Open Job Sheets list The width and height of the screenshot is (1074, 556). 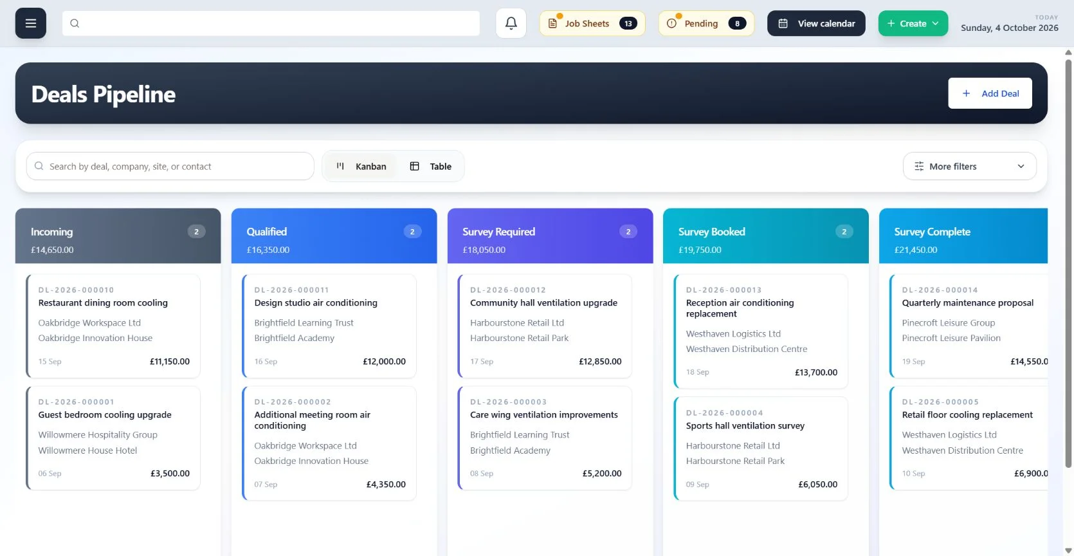[592, 23]
